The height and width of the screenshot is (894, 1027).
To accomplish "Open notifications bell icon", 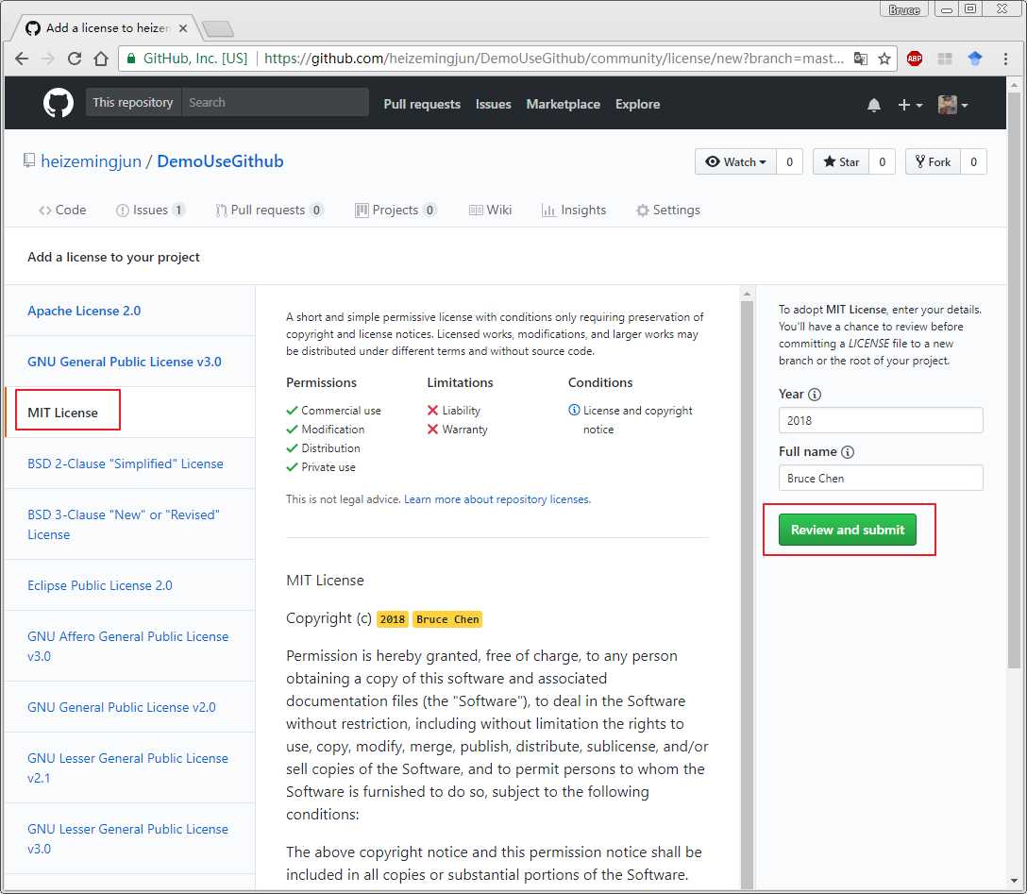I will click(x=874, y=105).
